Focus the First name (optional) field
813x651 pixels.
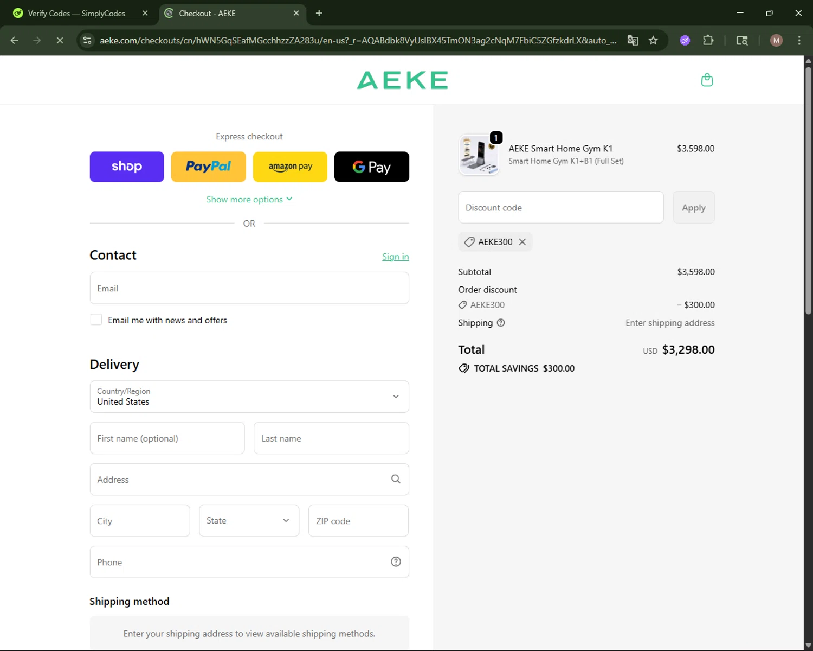(167, 438)
